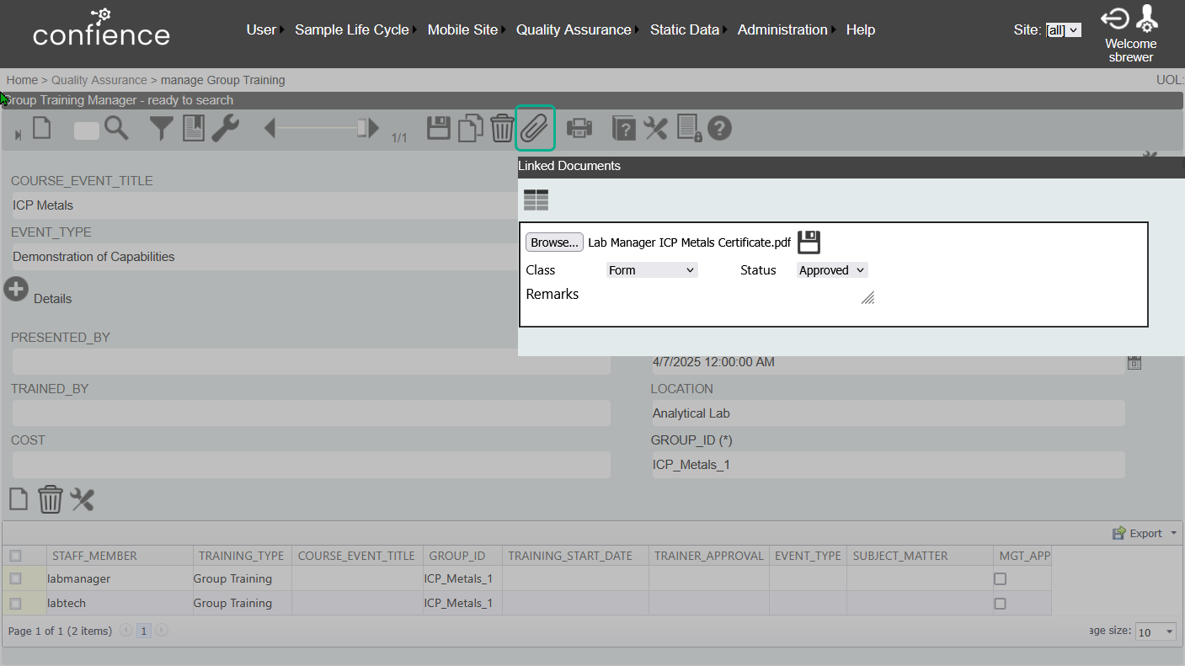Go to next record with right arrow
The image size is (1185, 666).
point(374,128)
